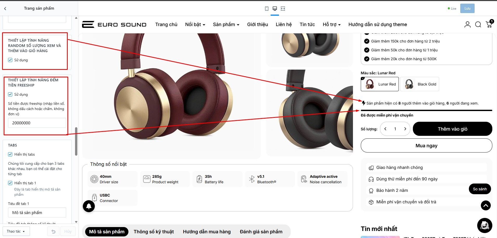The height and width of the screenshot is (238, 497).
Task: Uncheck the Hiển thị tab 1 checkbox
Action: [10, 183]
